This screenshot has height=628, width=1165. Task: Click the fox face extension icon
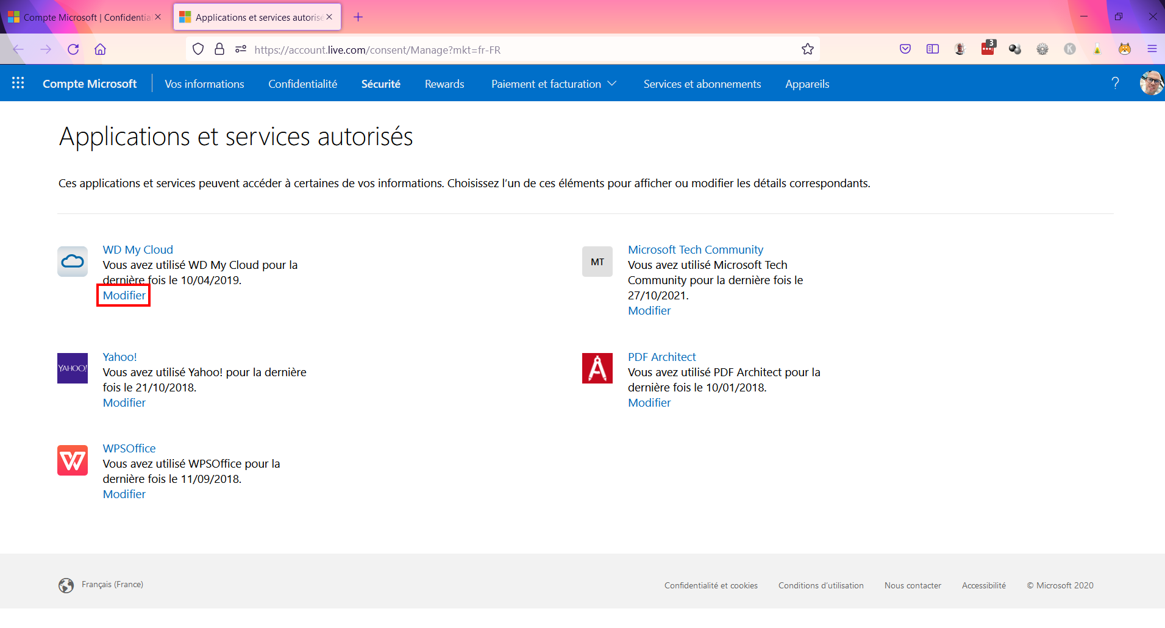1125,49
